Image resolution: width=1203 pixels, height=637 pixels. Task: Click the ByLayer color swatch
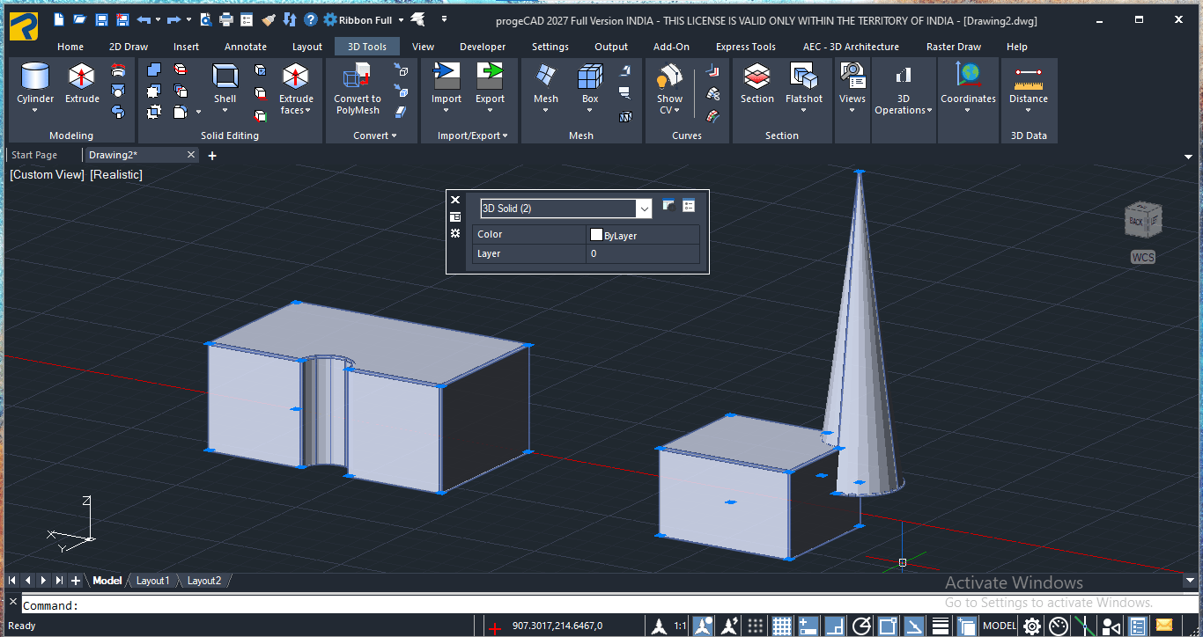pyautogui.click(x=596, y=235)
